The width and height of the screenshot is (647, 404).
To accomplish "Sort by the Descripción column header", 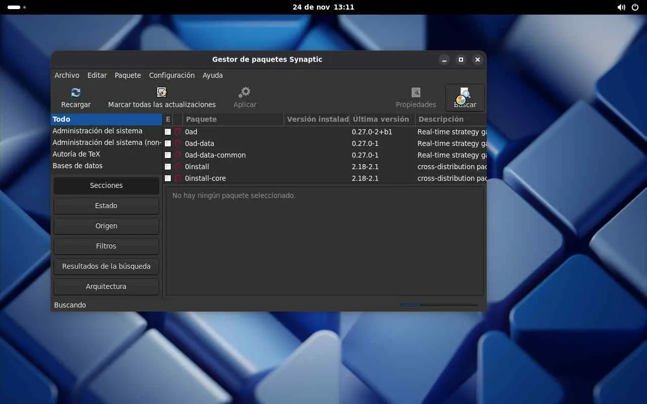I will coord(451,119).
